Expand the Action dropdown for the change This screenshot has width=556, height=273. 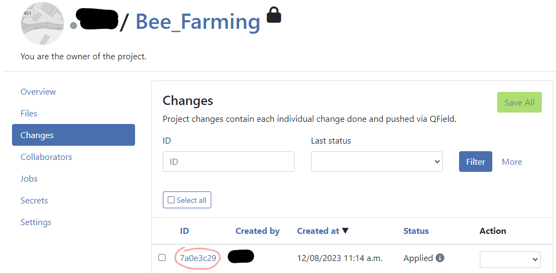coord(509,259)
